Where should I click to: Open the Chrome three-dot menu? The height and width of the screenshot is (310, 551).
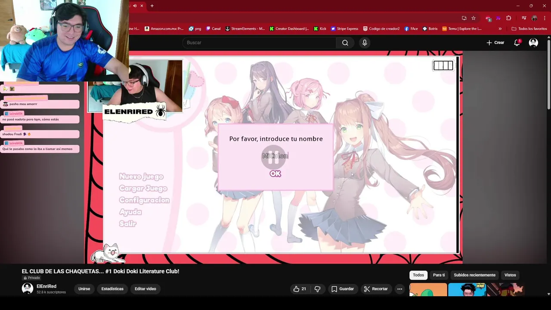coord(545,18)
